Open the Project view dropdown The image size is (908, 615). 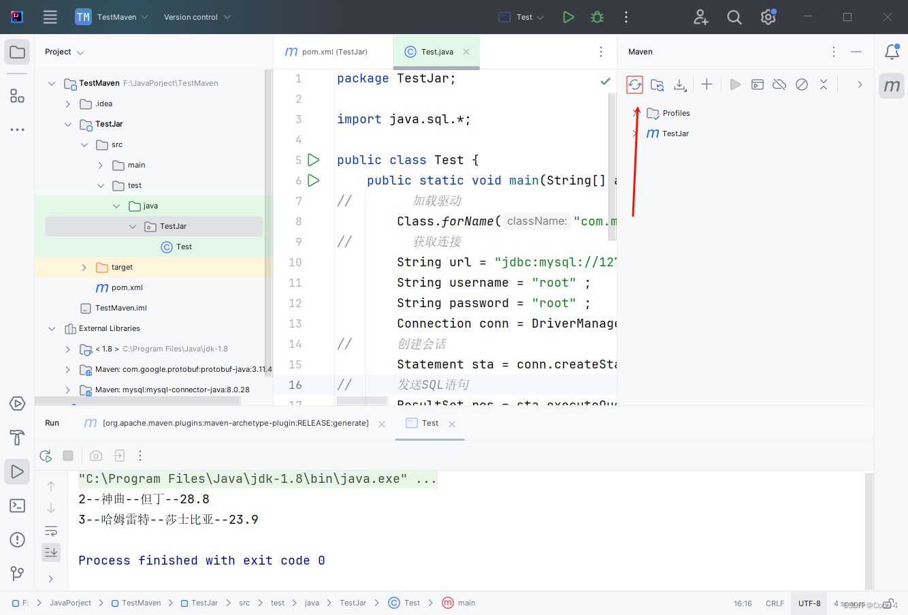pos(64,52)
